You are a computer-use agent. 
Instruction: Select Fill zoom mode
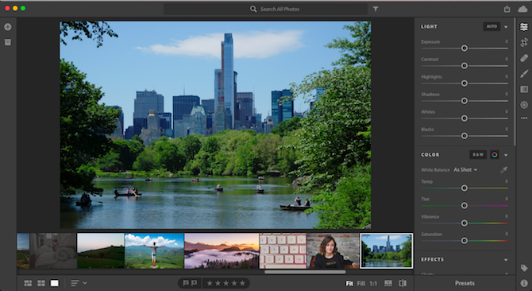[361, 283]
